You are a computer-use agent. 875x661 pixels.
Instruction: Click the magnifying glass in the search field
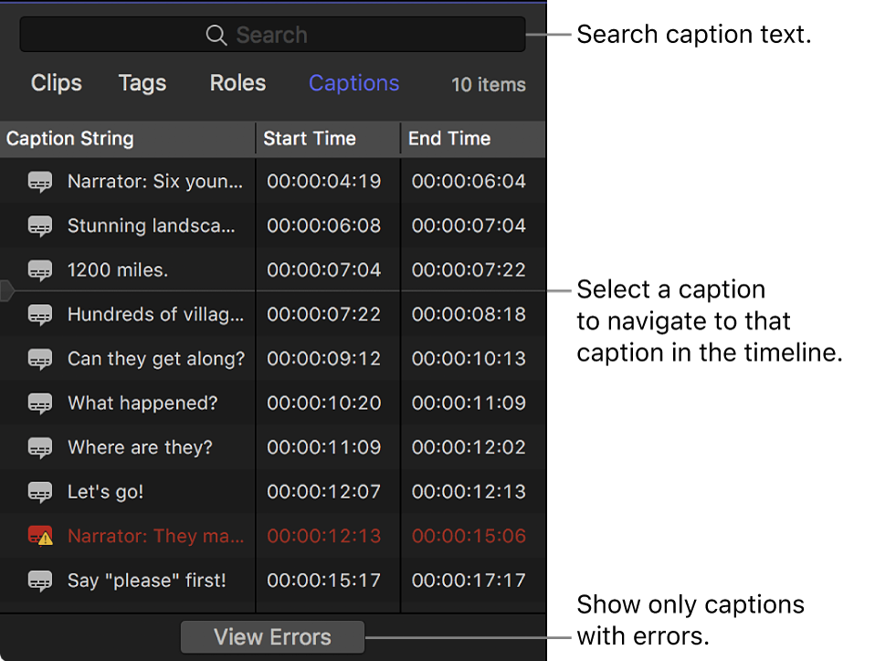[x=216, y=35]
